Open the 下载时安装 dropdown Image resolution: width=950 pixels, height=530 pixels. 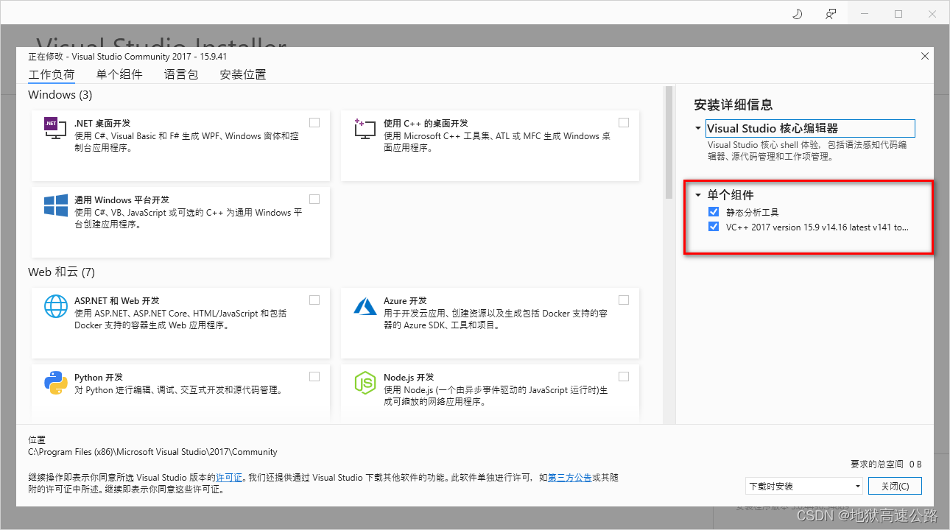point(803,486)
